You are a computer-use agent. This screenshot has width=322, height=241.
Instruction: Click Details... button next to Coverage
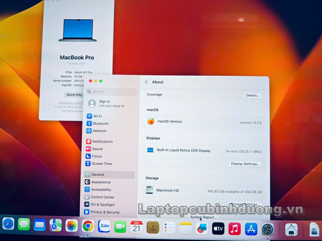coord(253,95)
